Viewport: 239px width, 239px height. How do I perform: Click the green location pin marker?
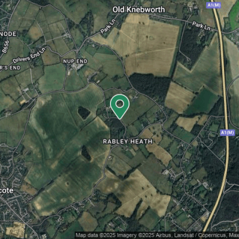119,106
